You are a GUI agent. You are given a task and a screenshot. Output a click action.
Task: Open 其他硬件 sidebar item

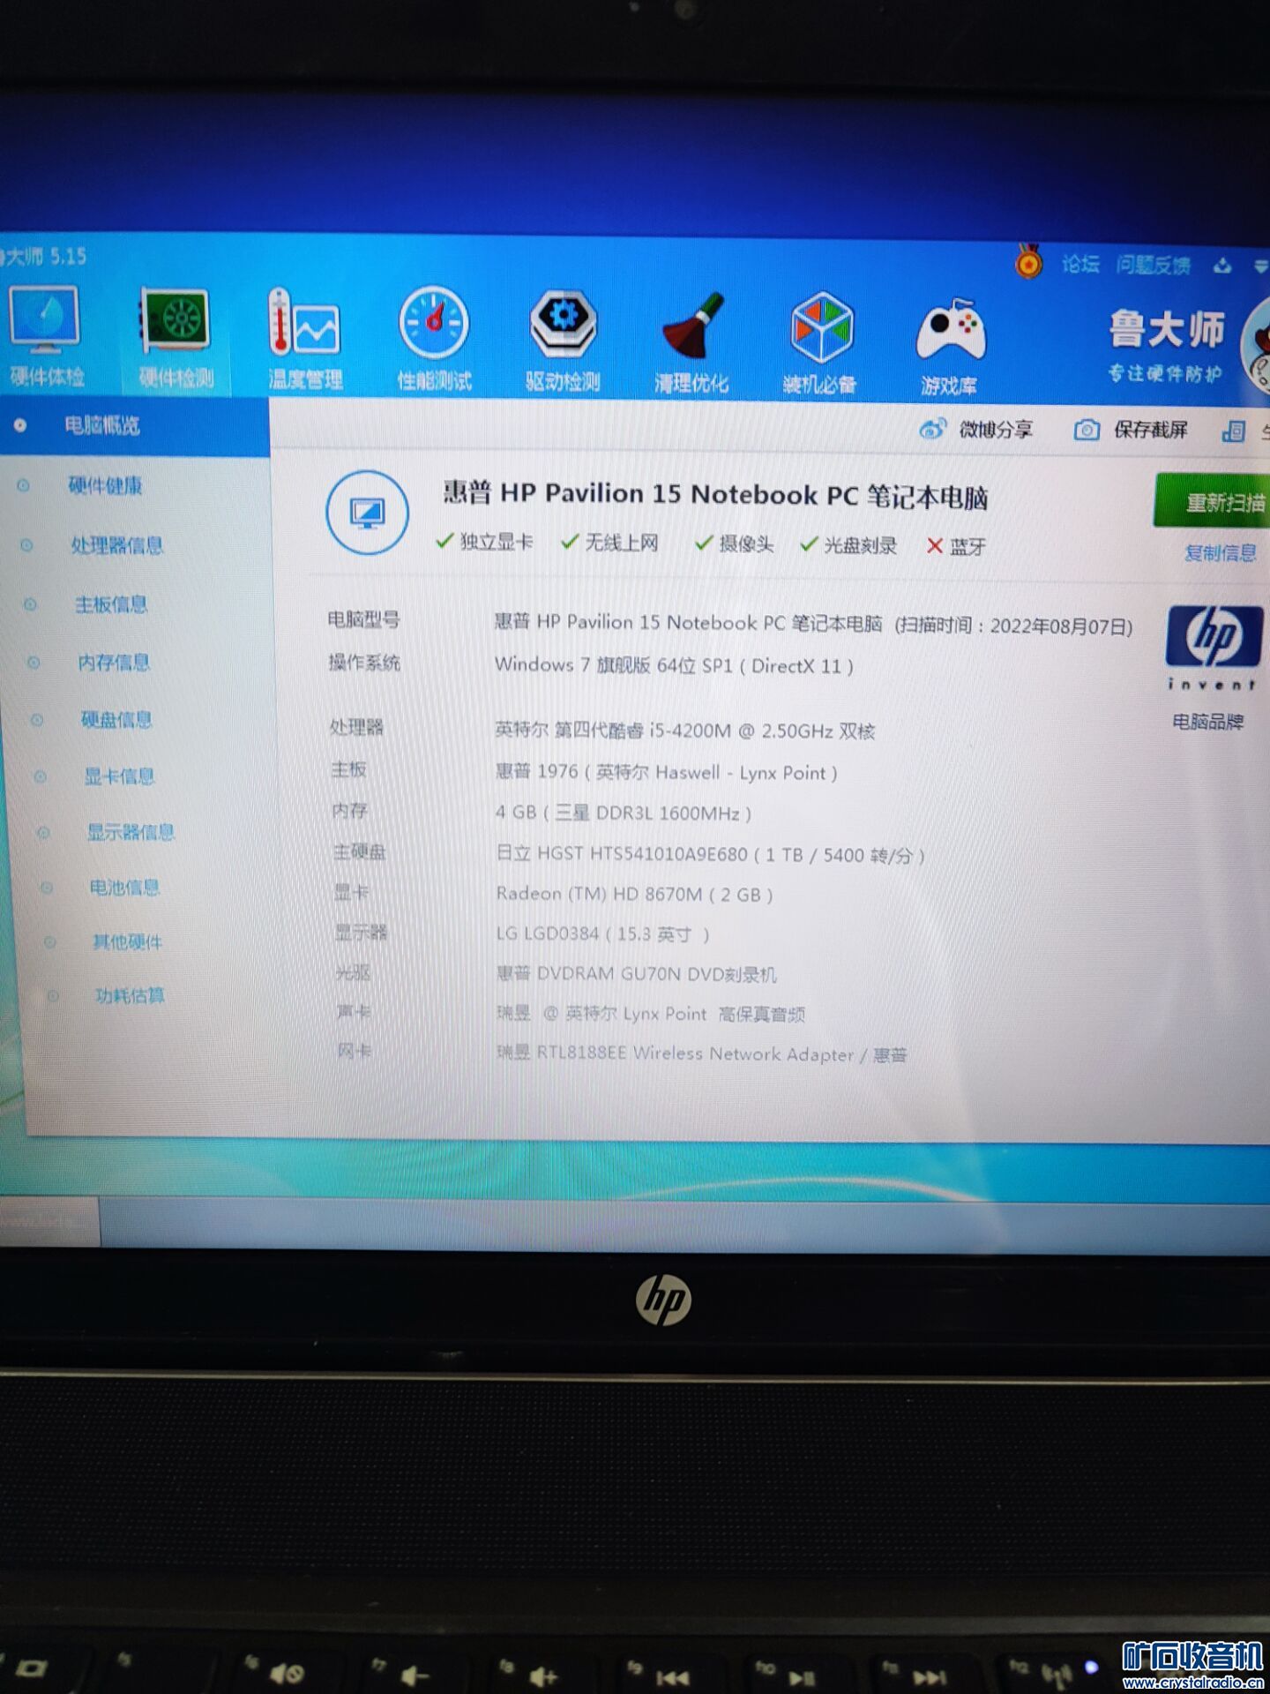127,942
